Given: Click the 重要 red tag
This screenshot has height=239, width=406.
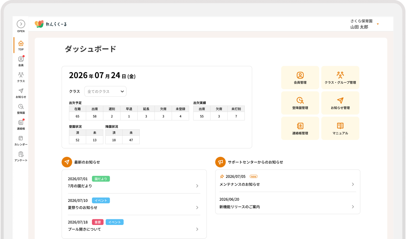Looking at the screenshot, I should (x=98, y=222).
